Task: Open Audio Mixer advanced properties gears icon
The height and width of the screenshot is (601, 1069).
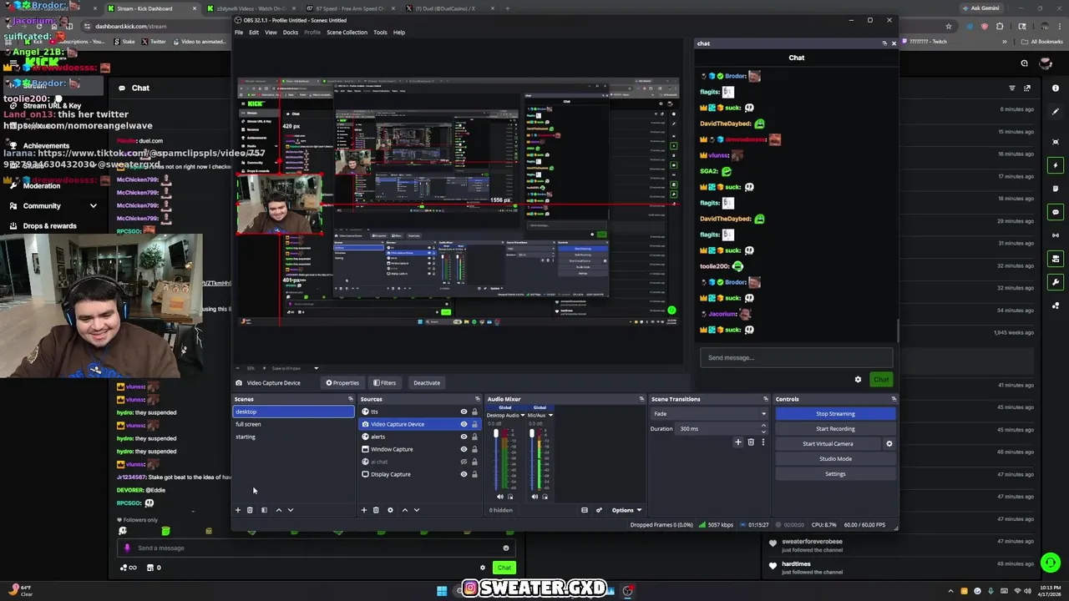Action: tap(599, 510)
